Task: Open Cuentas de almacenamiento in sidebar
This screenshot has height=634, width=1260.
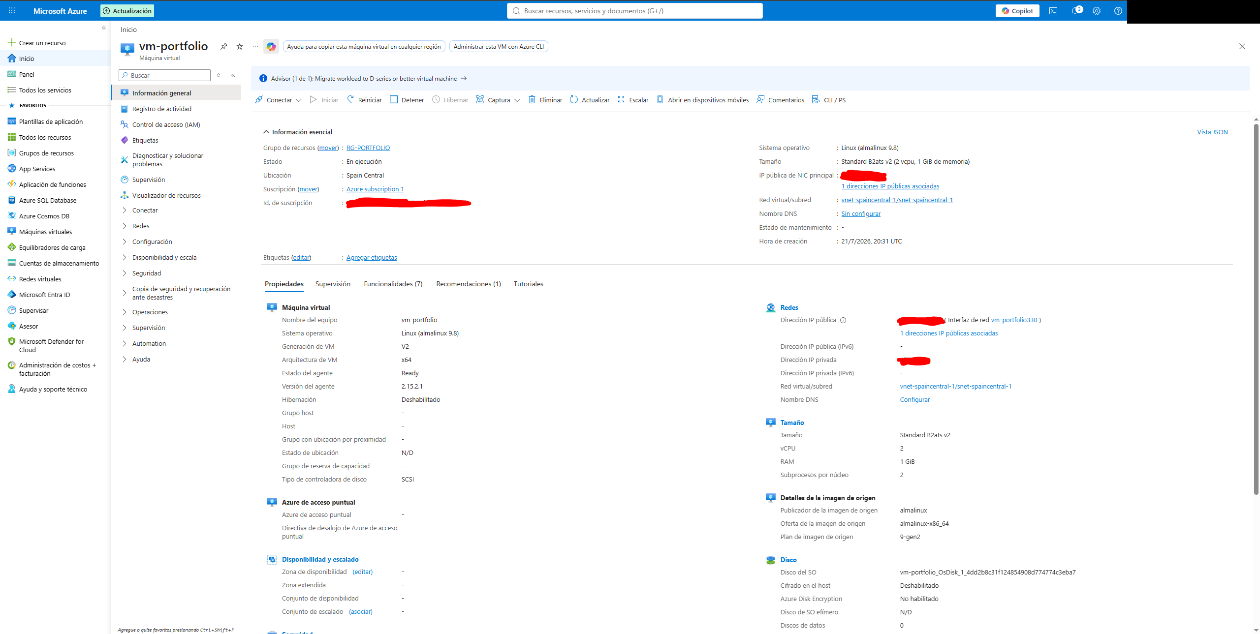Action: pyautogui.click(x=59, y=263)
